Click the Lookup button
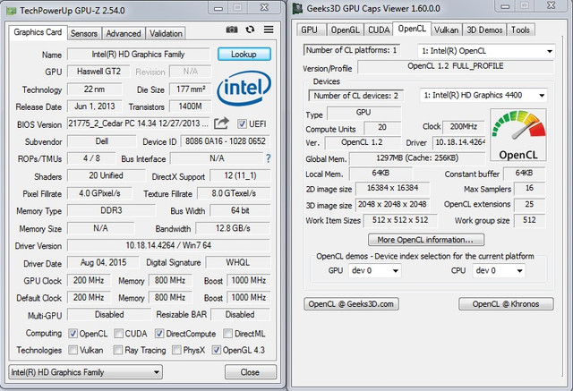This screenshot has height=391, width=573. (244, 55)
